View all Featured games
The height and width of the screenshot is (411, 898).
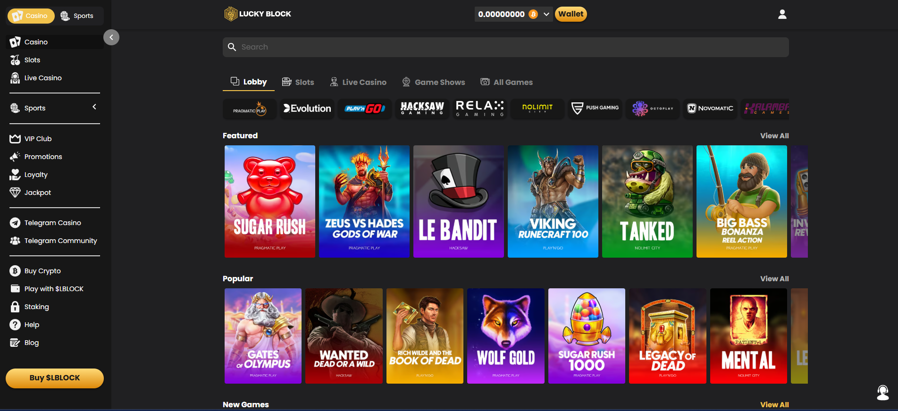click(x=774, y=136)
